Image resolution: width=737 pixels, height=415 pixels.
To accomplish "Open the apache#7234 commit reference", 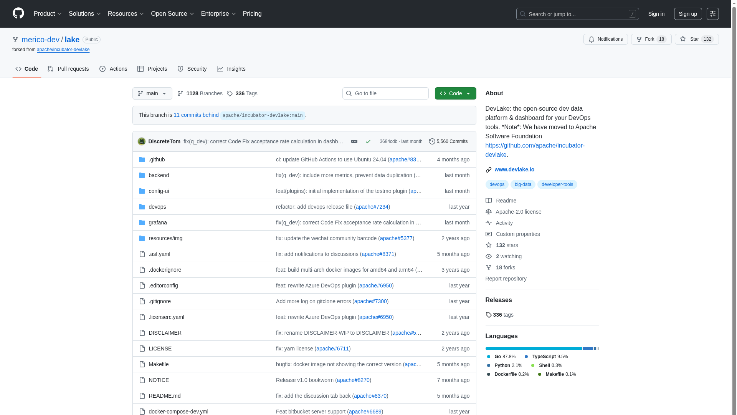I will 372,207.
